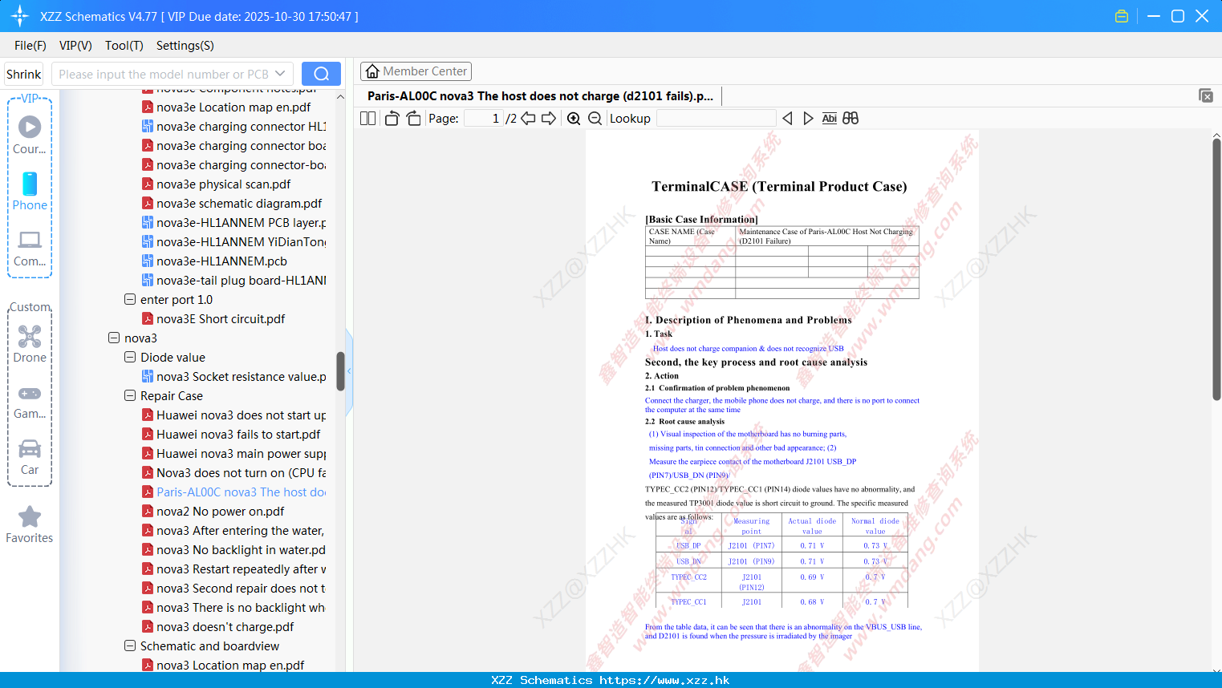Toggle the two-page view icon

(x=368, y=118)
